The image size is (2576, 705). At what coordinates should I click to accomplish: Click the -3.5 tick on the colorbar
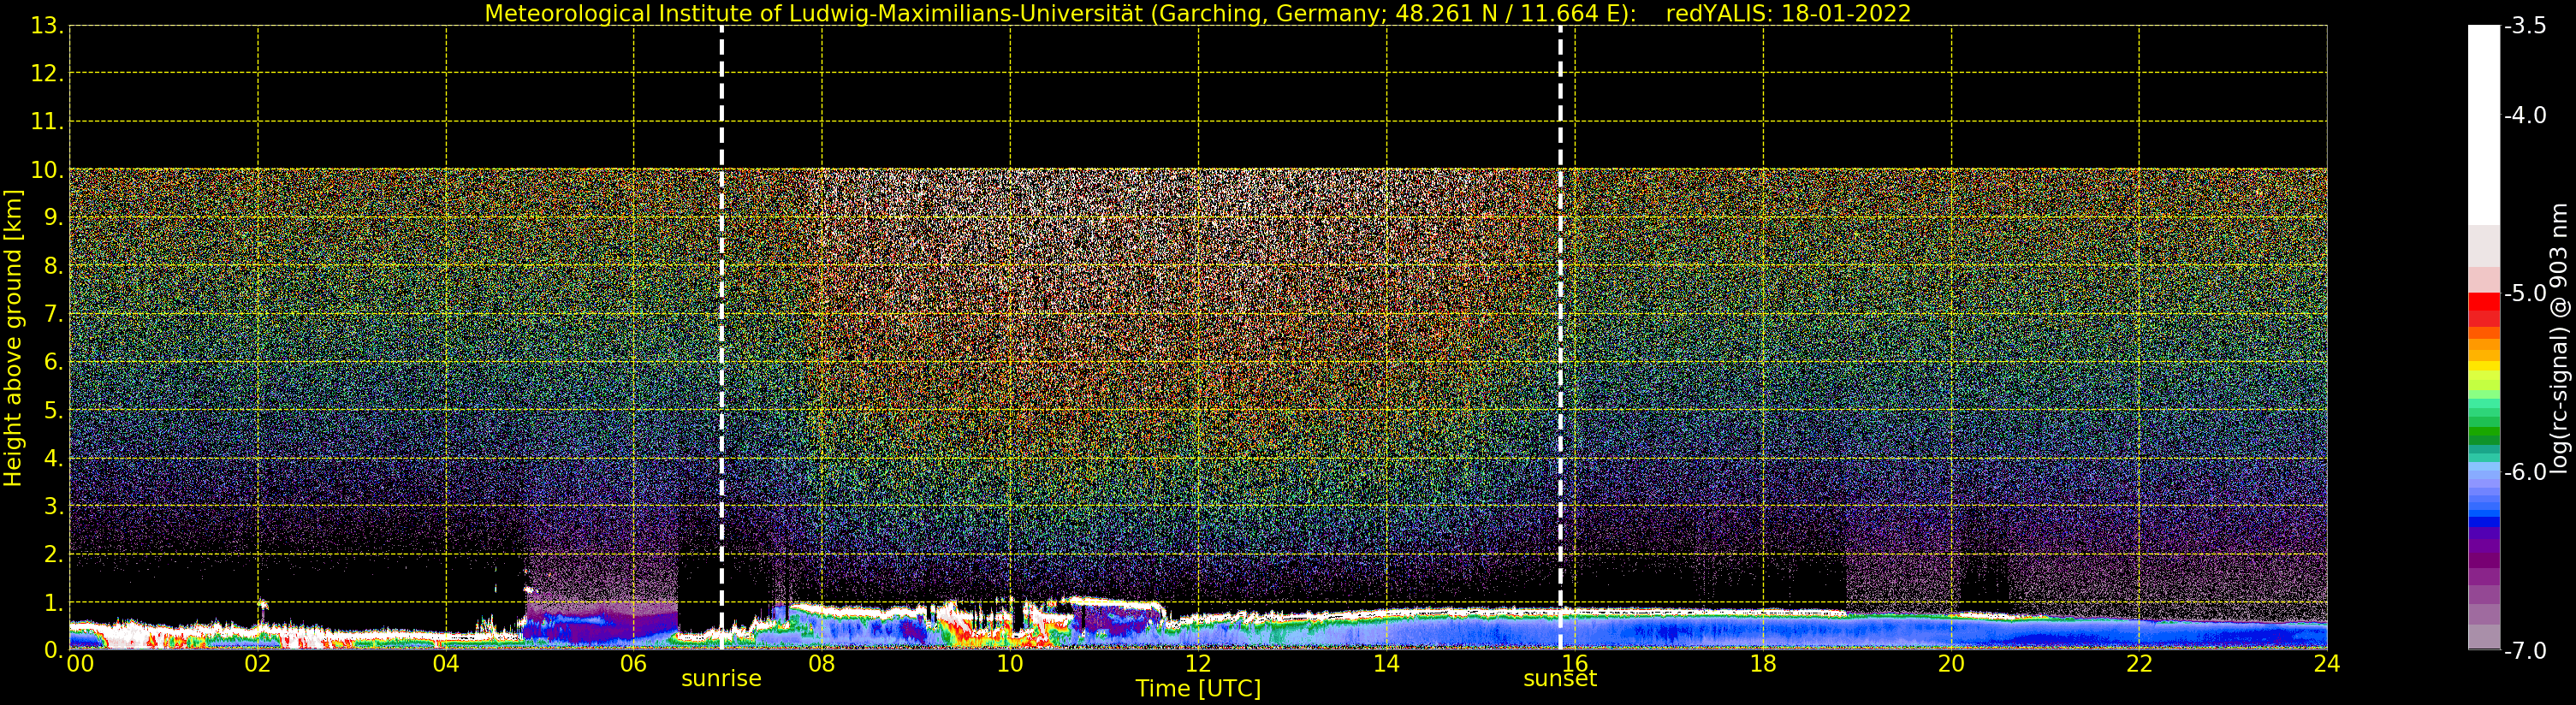tap(2525, 26)
